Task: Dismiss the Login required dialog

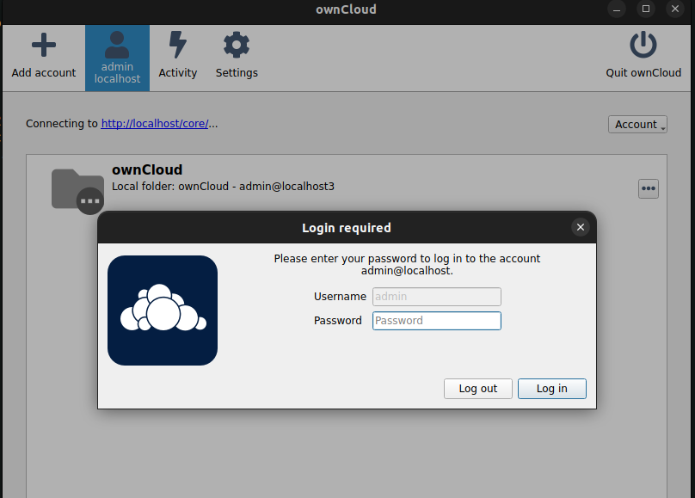Action: click(581, 227)
